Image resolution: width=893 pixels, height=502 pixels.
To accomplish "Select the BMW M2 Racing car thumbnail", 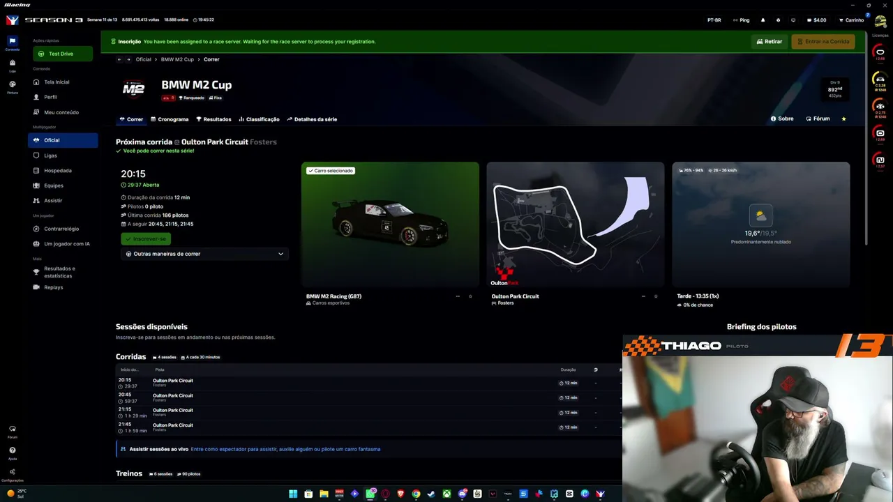I will point(390,225).
